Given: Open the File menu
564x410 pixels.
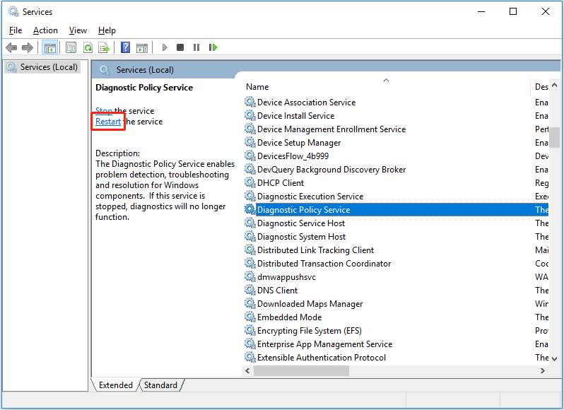Looking at the screenshot, I should [x=16, y=30].
